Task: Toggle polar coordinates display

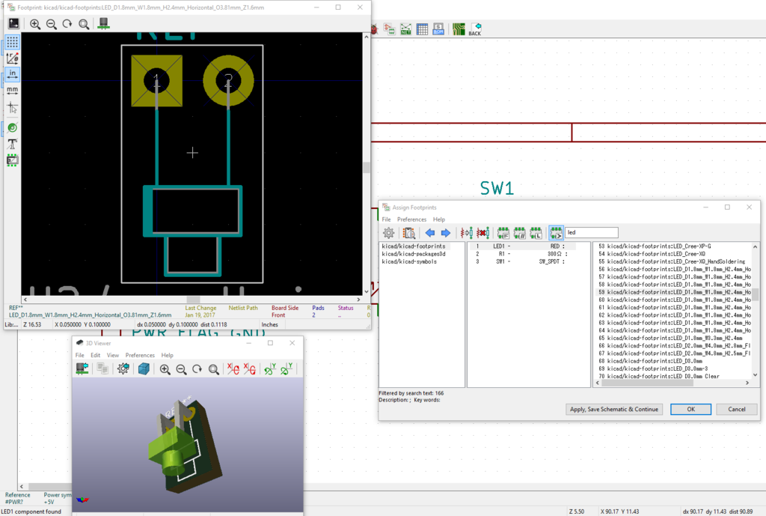Action: point(12,58)
